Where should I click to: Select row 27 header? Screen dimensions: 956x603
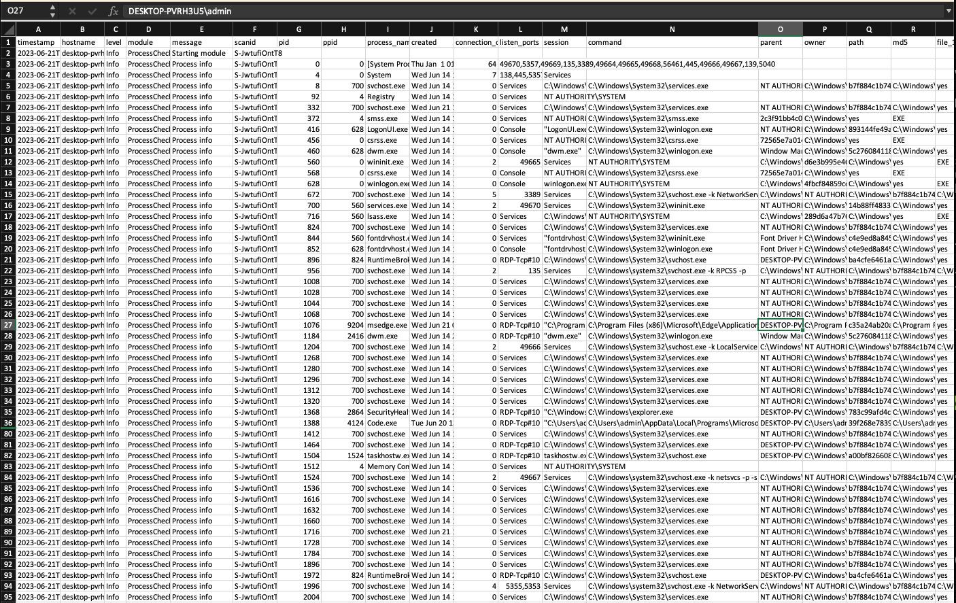coord(8,325)
